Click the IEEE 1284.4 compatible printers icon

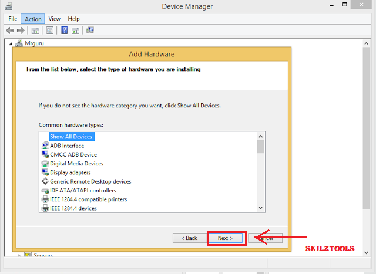click(45, 199)
